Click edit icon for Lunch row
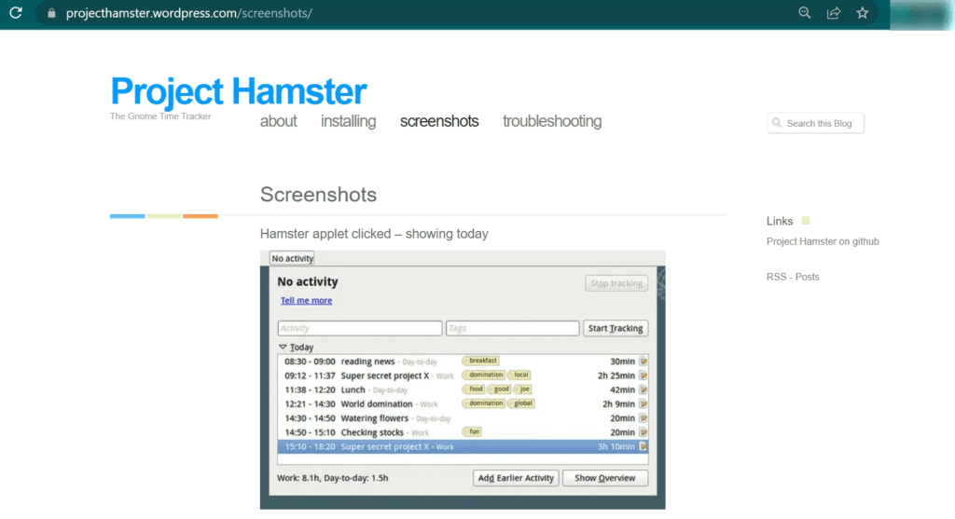Viewport: 955px width, 519px height. tap(643, 389)
